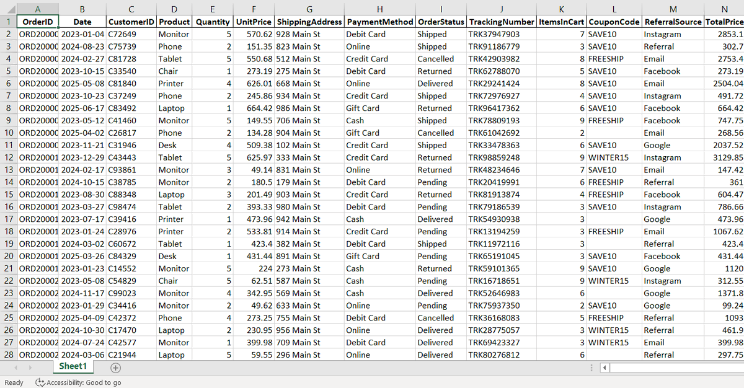
Task: Switch to the Sheet1 tab
Action: coord(72,366)
